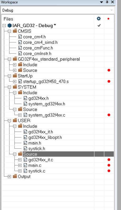
Task: Click red dot on system_gd32f4xx.c row
Action: click(109, 115)
